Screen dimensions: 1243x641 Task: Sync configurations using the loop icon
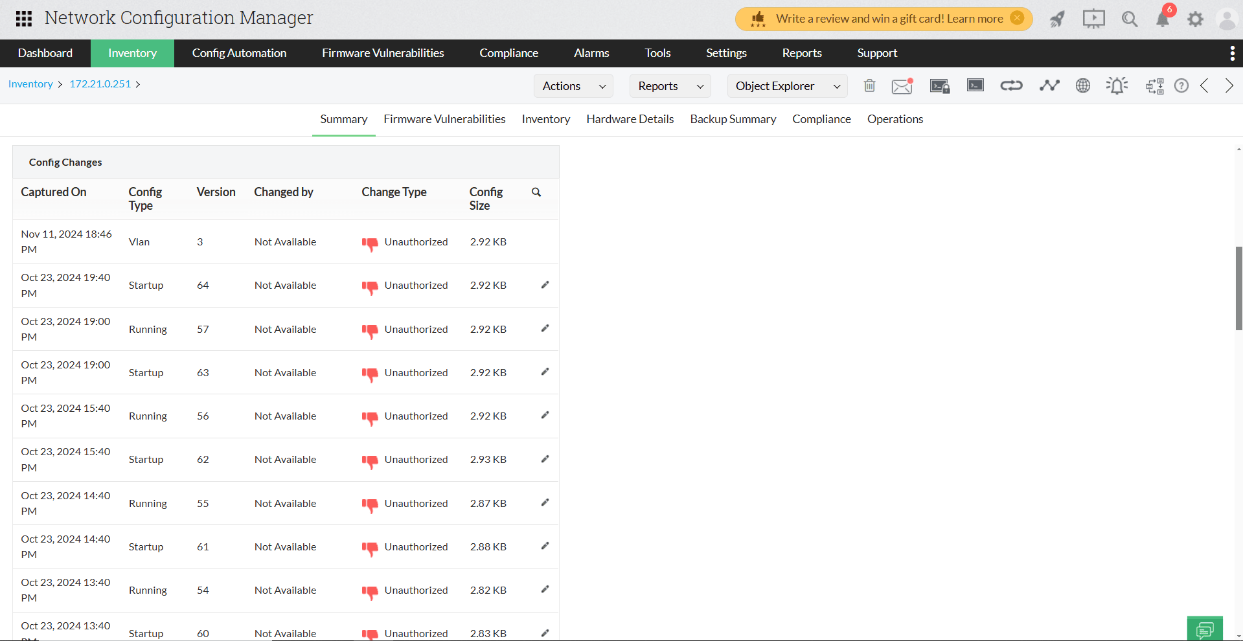[x=1011, y=85]
